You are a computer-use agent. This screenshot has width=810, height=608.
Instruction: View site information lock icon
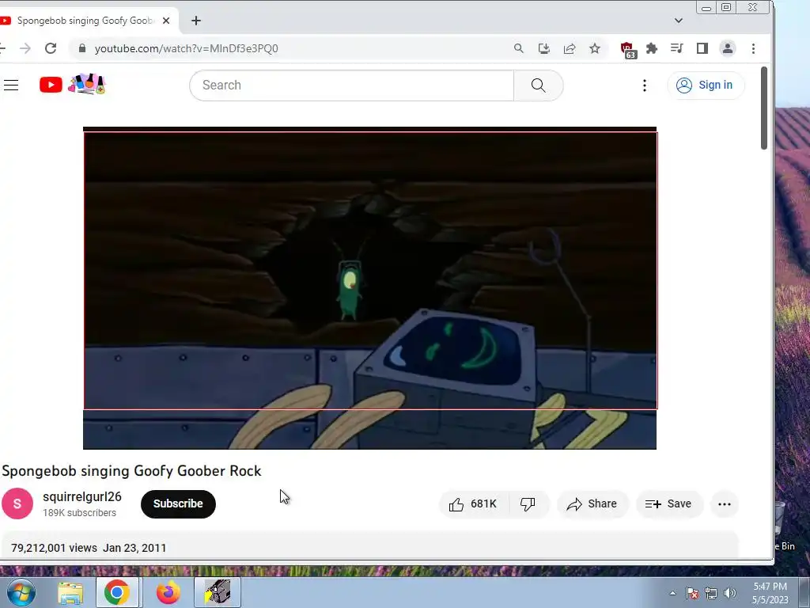[x=81, y=48]
